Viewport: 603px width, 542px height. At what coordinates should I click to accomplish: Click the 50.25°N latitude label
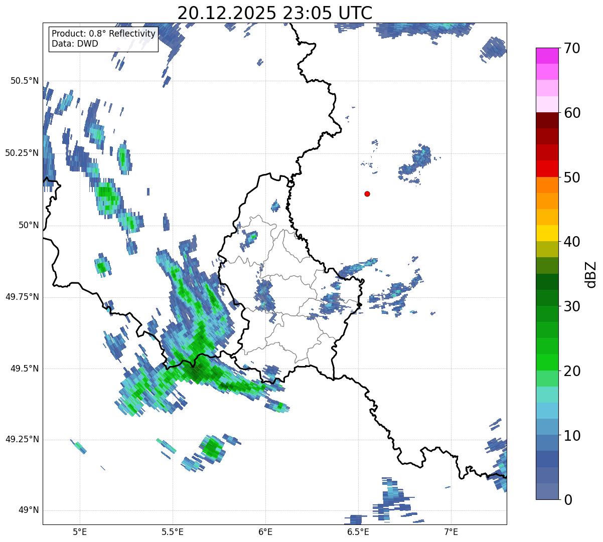[22, 153]
